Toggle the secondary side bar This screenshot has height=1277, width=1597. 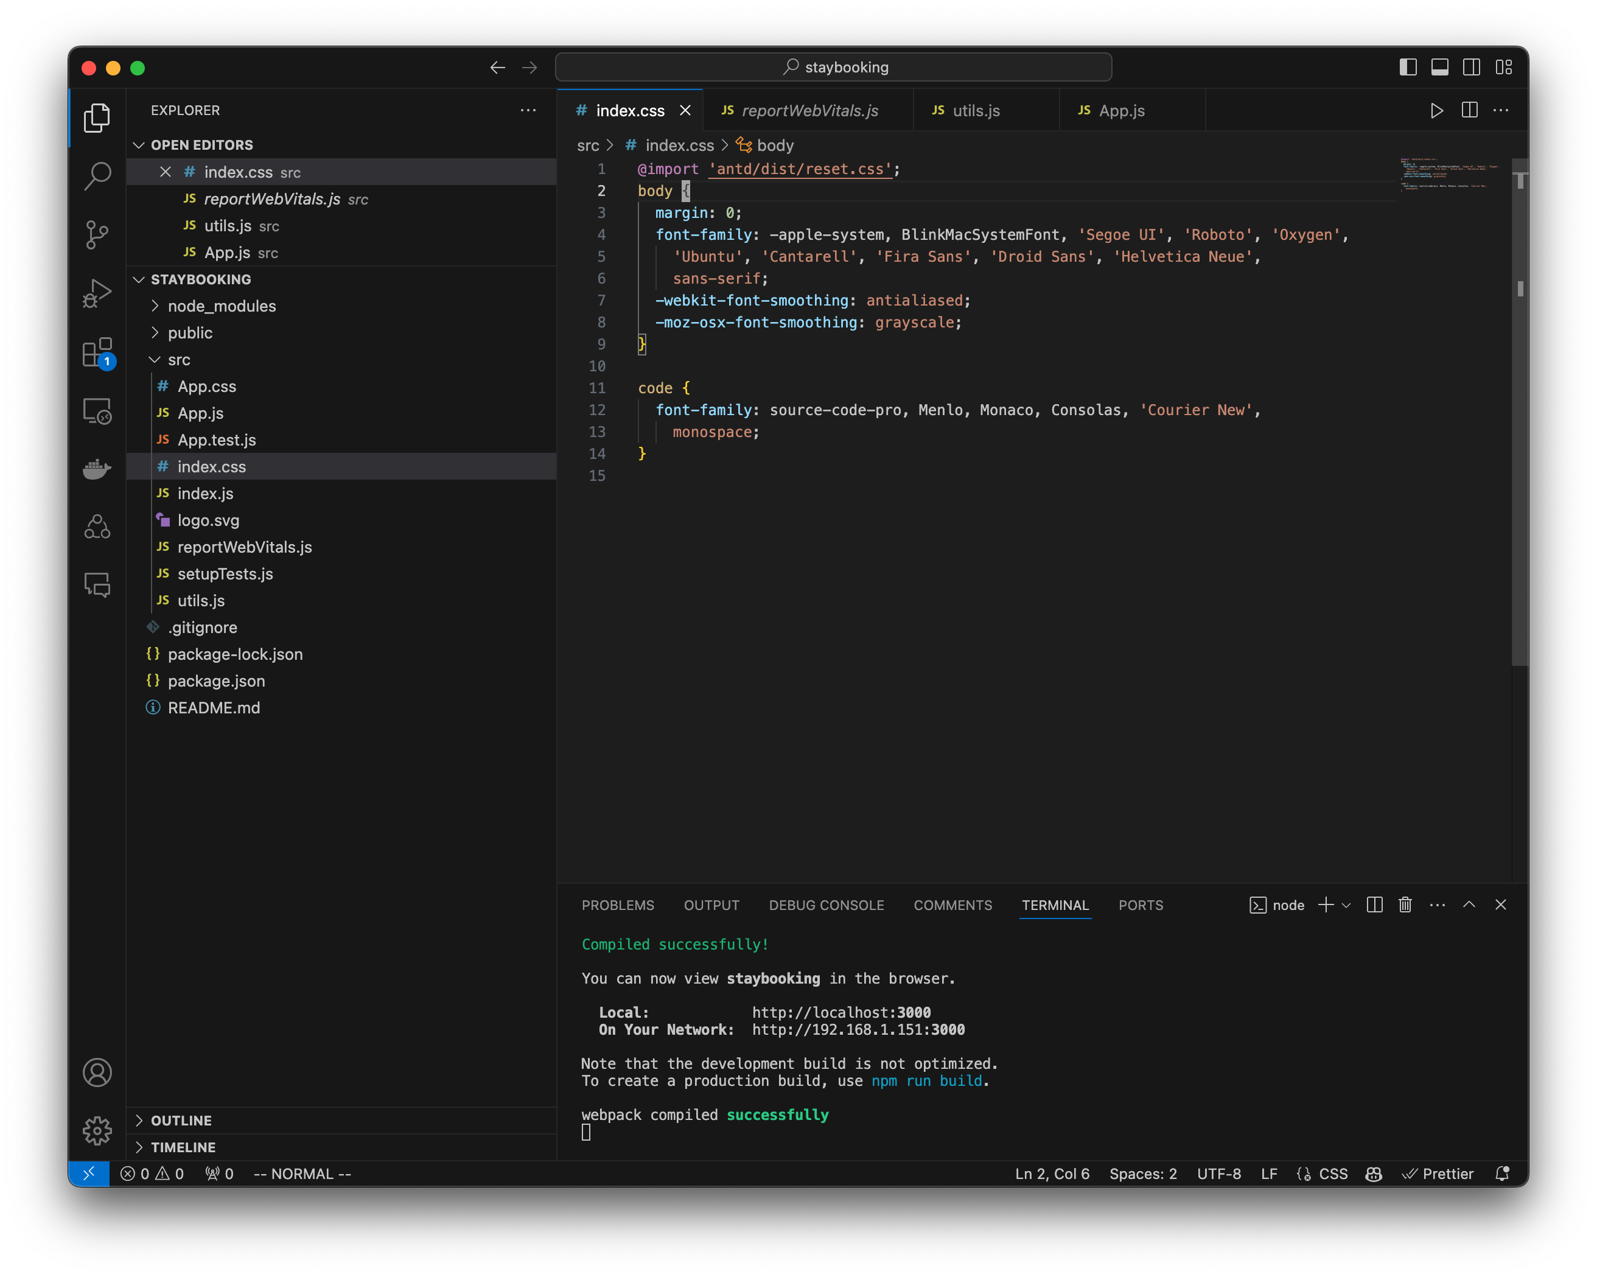tap(1471, 67)
